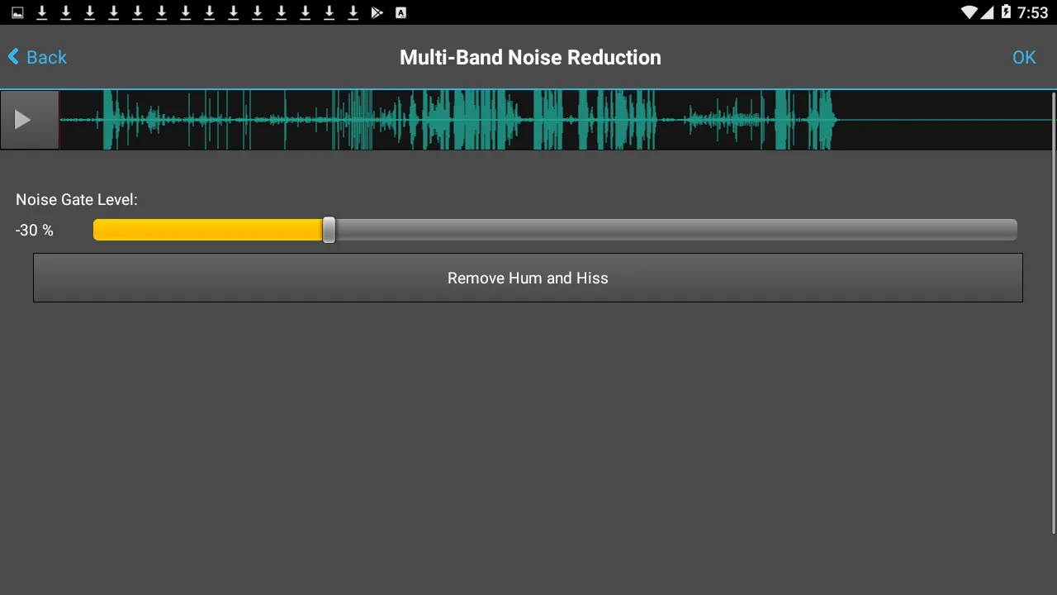Select the "-30 %" noise gate value
This screenshot has width=1057, height=595.
tap(35, 231)
